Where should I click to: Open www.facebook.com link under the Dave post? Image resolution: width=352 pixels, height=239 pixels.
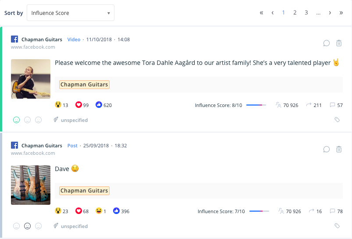(x=33, y=153)
